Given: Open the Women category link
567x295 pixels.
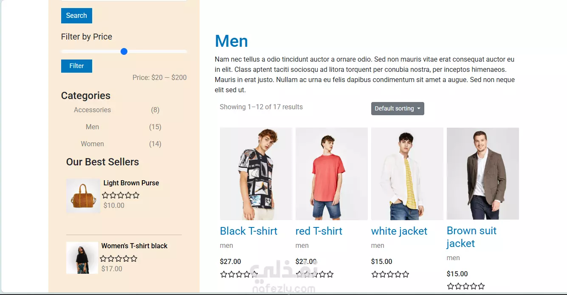Looking at the screenshot, I should 92,144.
